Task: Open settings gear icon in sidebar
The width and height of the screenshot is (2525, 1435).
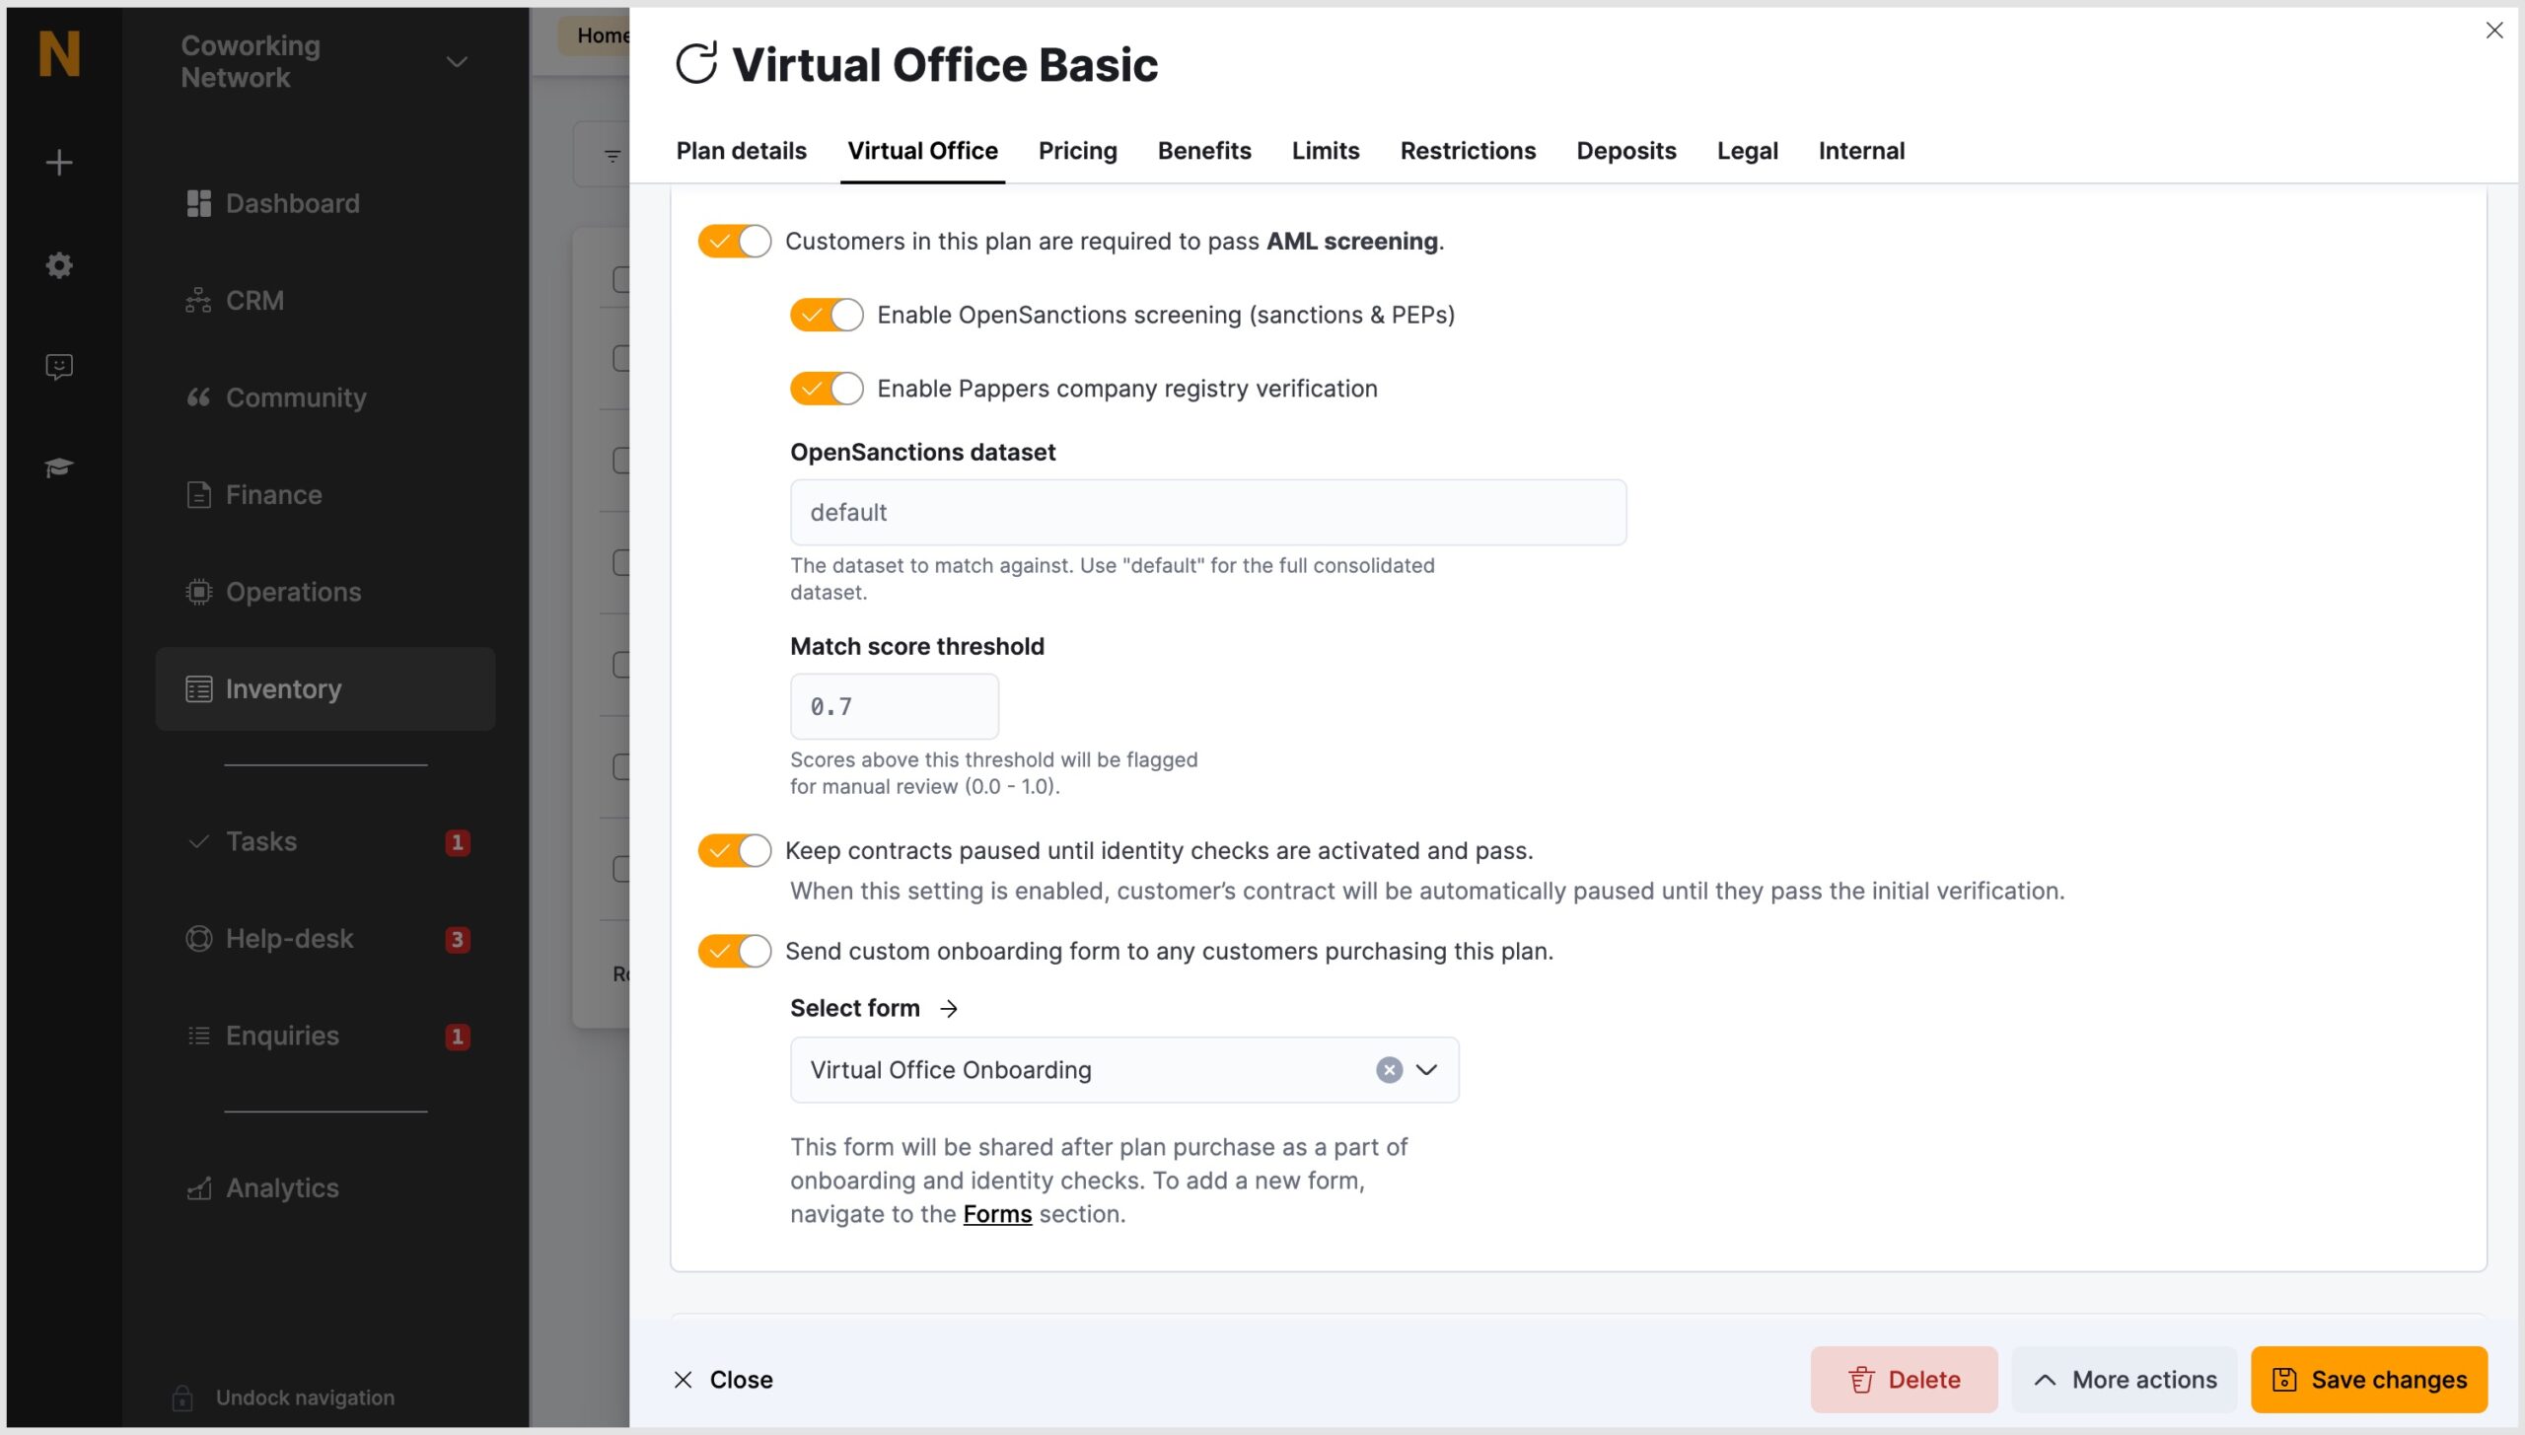Action: pos(59,264)
